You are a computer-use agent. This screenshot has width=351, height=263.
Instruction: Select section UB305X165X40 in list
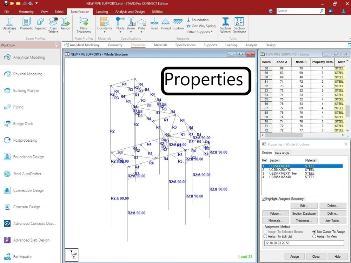point(302,177)
